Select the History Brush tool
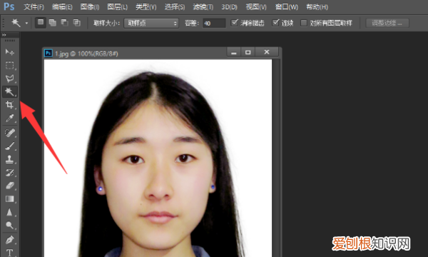This screenshot has height=257, width=428. click(10, 172)
